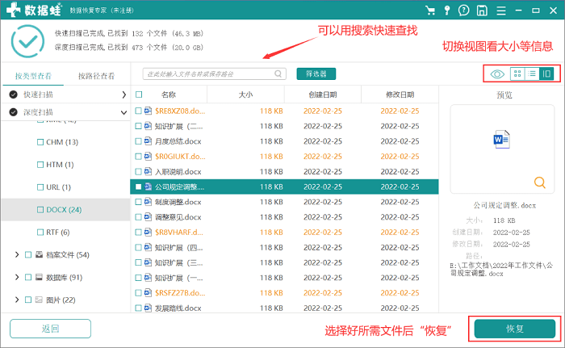Screen dimensions: 565x348
Task: Click the file name search field
Action: point(215,74)
